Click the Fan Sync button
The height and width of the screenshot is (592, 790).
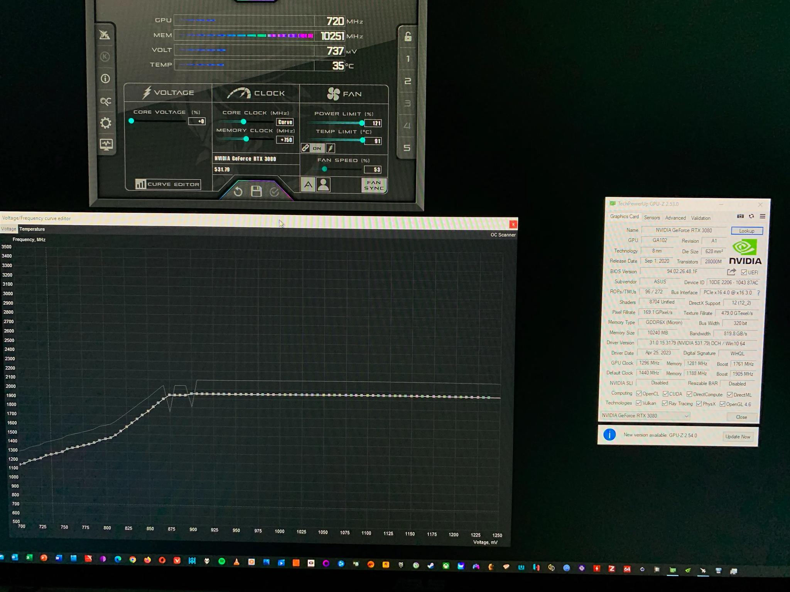(x=374, y=185)
